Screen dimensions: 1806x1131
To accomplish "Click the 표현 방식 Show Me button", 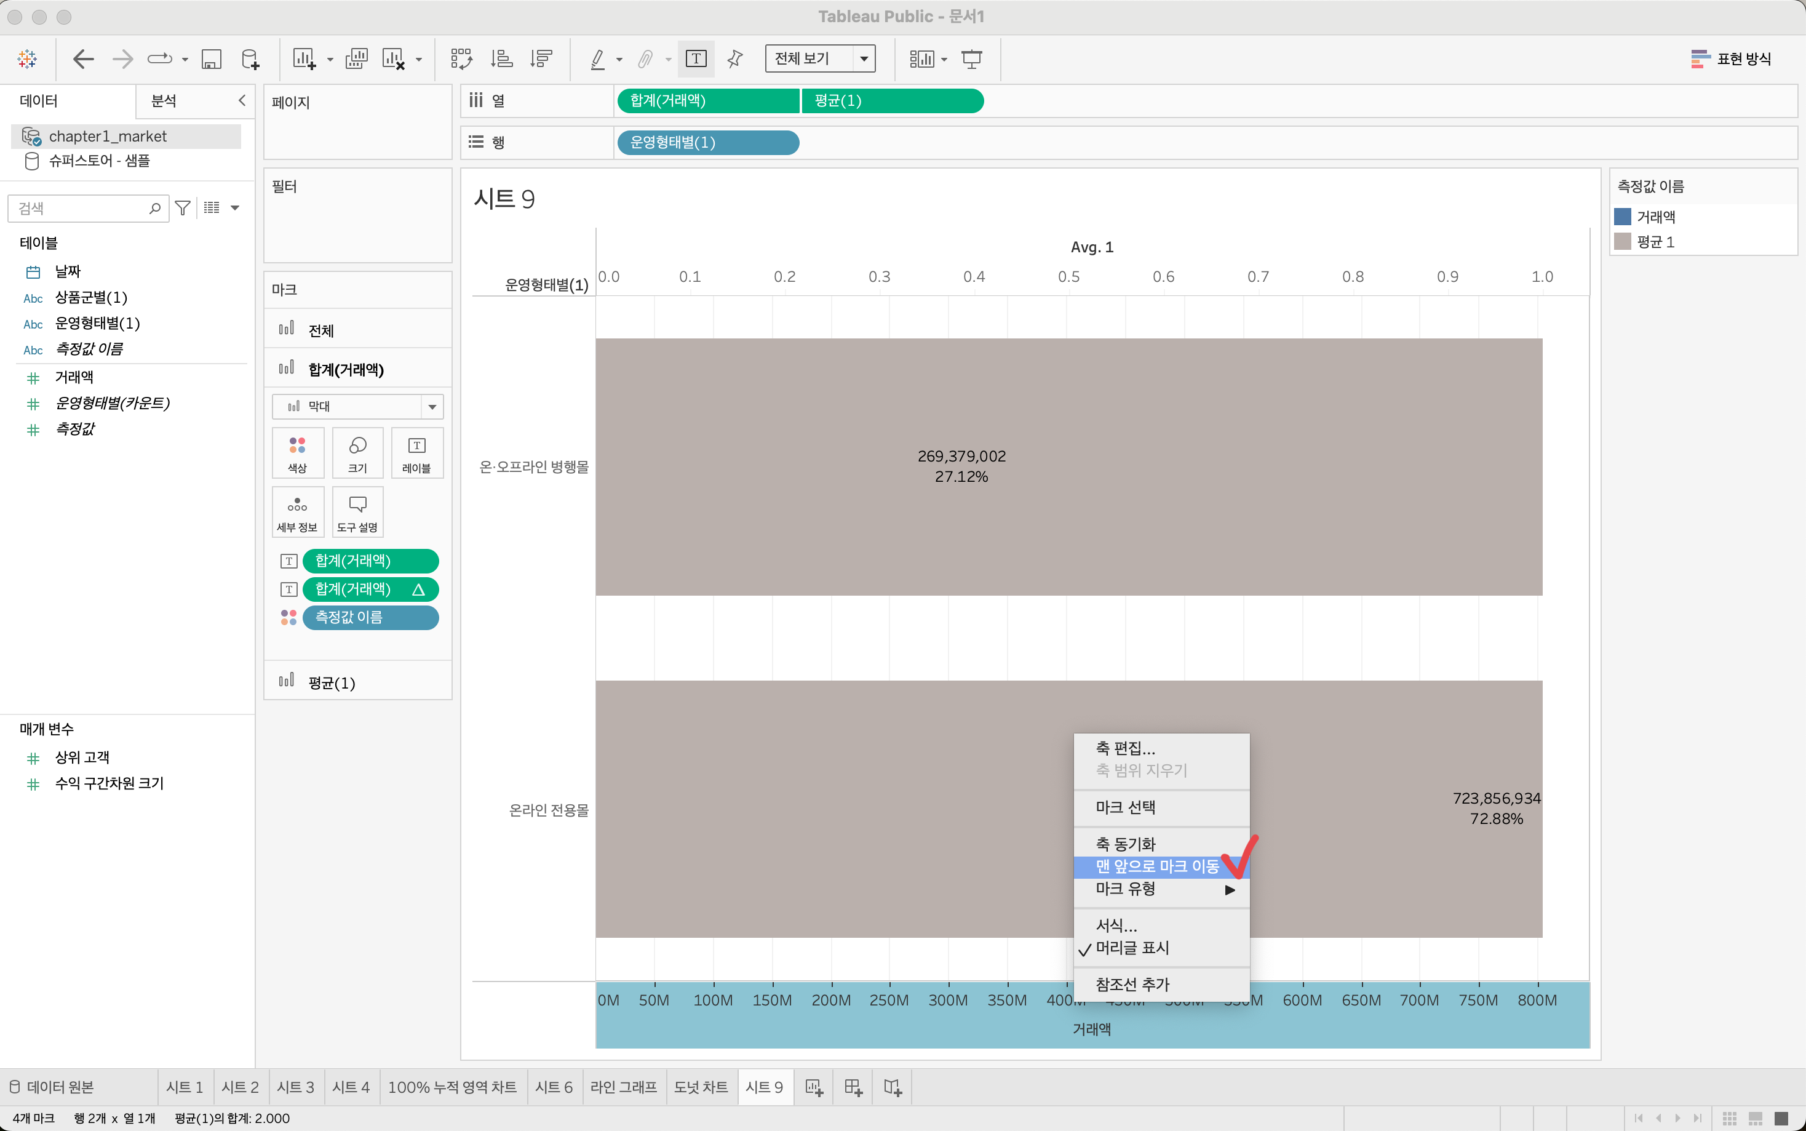I will [x=1731, y=58].
